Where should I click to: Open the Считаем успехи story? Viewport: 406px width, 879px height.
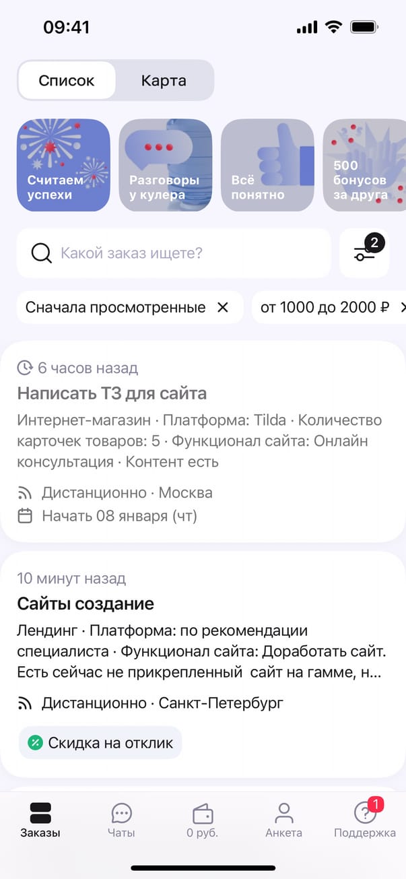[63, 165]
